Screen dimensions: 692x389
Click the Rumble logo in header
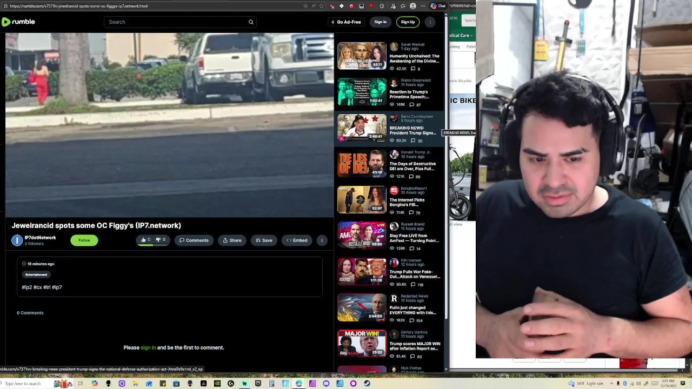18,22
